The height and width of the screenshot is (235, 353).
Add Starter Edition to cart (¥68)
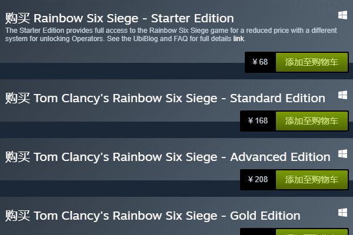coord(311,62)
